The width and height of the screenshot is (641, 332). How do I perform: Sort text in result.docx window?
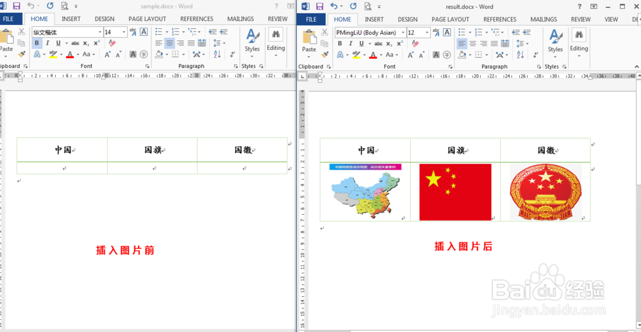[x=520, y=54]
